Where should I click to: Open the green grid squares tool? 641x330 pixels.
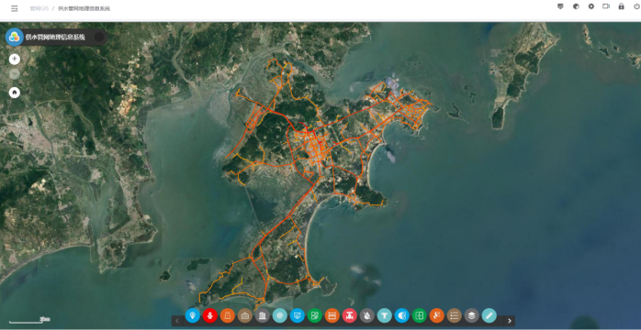315,315
